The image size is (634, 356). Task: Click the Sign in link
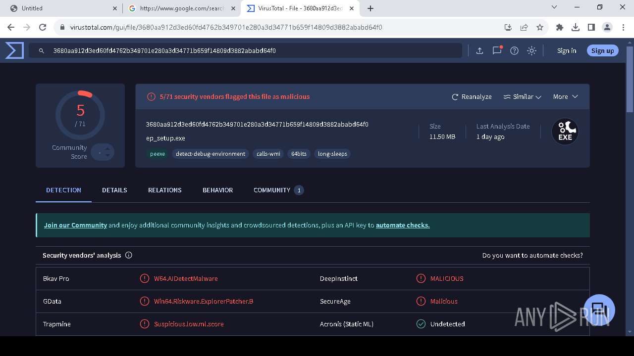pos(567,50)
